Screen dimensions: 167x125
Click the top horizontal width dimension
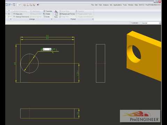pyautogui.click(x=47, y=37)
